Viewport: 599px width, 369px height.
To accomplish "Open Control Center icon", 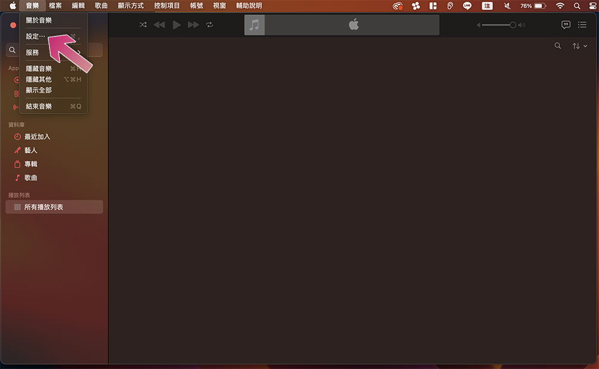I will pos(593,6).
